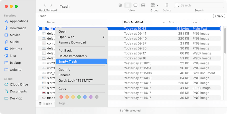Image resolution: width=227 pixels, height=114 pixels.
Task: Switch to icon grid view
Action: [120, 5]
